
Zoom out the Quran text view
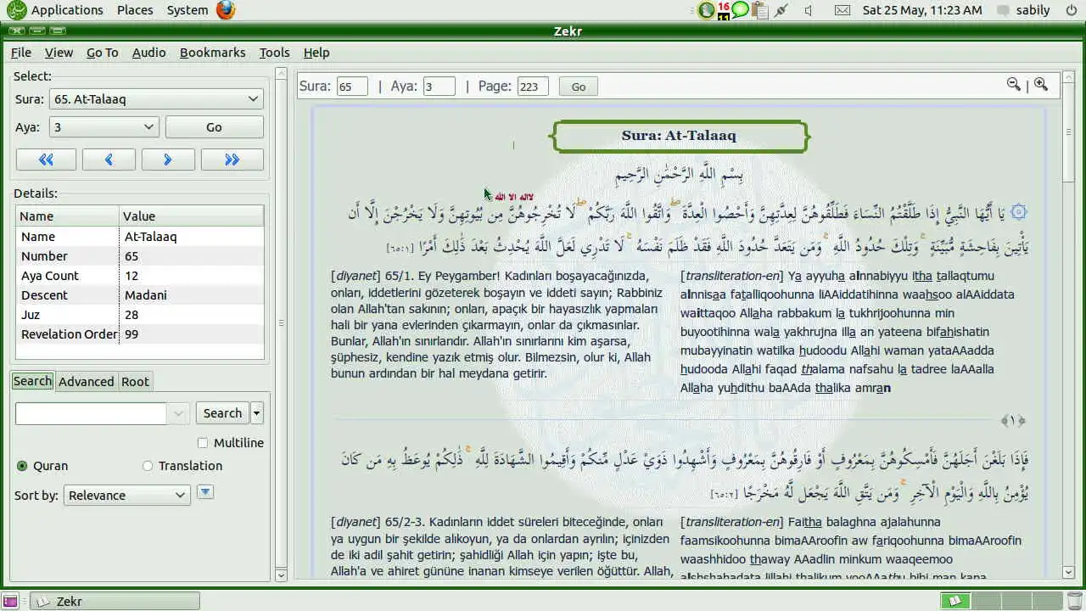1013,84
